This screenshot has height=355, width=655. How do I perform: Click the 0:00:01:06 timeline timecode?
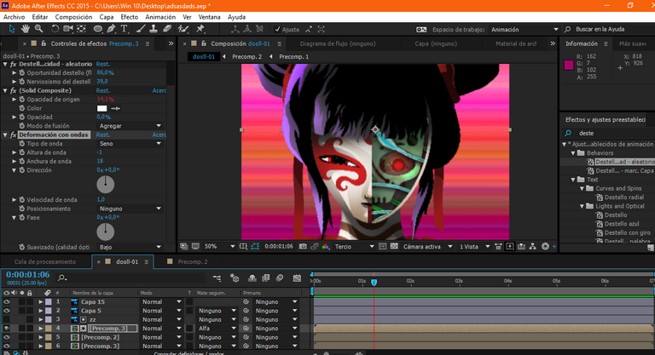point(27,274)
